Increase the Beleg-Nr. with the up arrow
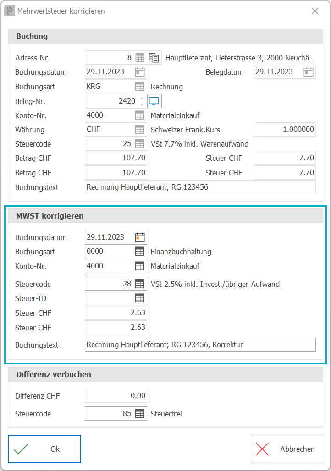331x471 pixels. 142,98
